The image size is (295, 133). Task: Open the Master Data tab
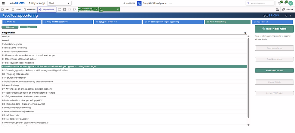pyautogui.click(x=22, y=22)
